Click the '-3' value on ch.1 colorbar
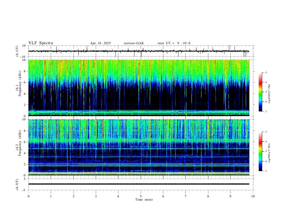285x220 pixels. pyautogui.click(x=265, y=72)
